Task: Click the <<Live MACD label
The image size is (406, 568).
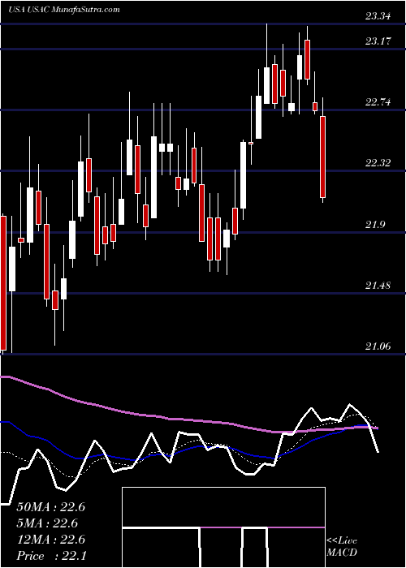Action: (x=342, y=547)
